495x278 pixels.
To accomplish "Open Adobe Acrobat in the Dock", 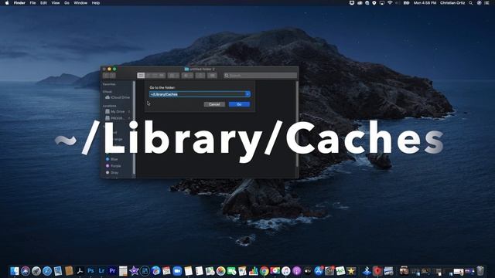I will [x=80, y=271].
